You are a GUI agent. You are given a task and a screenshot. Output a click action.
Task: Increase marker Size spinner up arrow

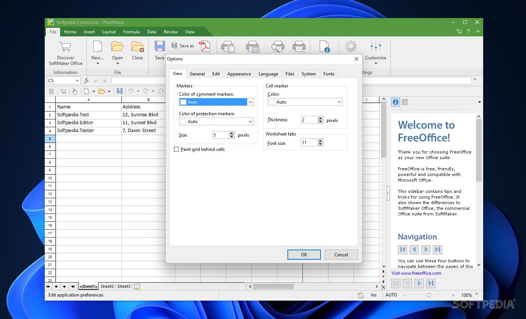tap(232, 133)
